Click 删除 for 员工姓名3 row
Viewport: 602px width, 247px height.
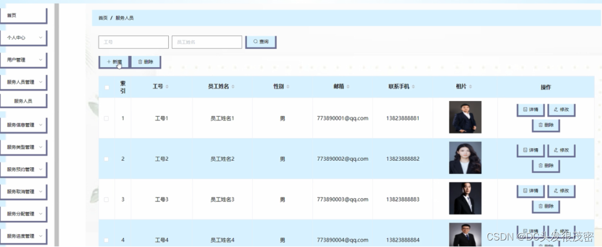point(545,206)
